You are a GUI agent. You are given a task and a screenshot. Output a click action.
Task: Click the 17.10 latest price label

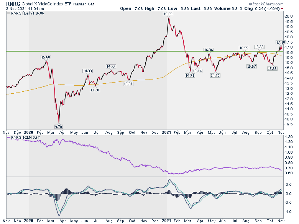pyautogui.click(x=281, y=42)
